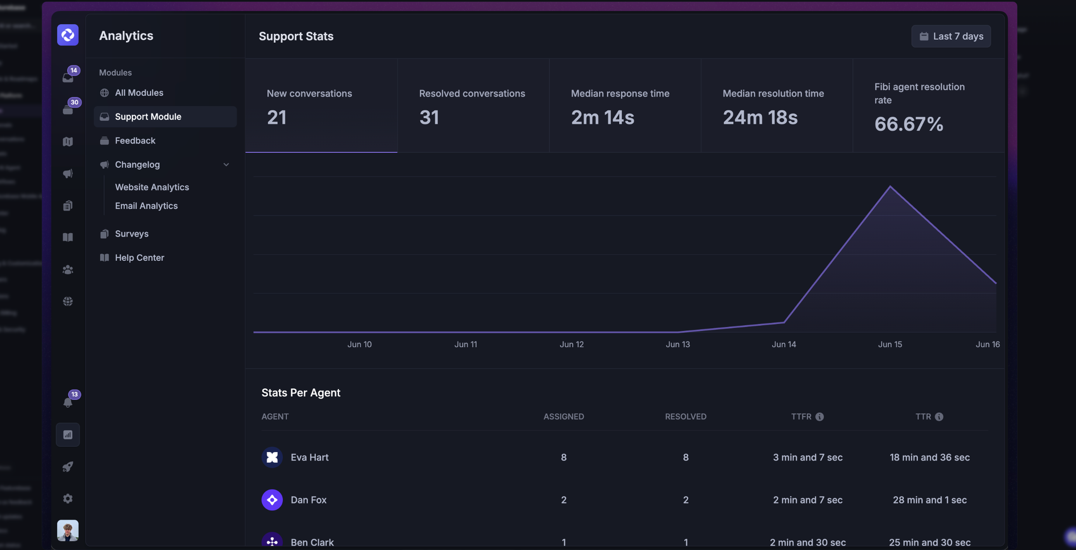1076x550 pixels.
Task: Open the megaphone announcements icon
Action: (68, 173)
